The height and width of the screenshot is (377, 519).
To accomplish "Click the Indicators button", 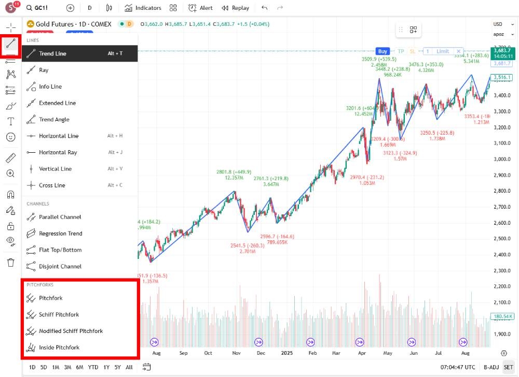I will point(143,8).
